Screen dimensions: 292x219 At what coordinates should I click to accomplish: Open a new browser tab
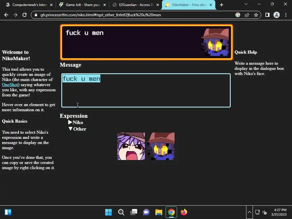pos(221,5)
